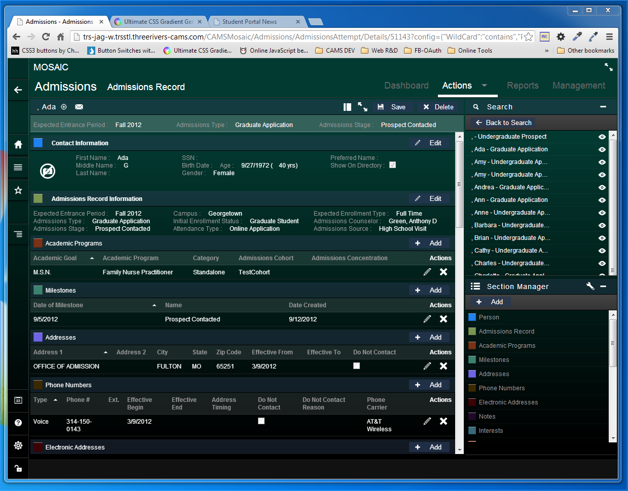Click the blue Contact Information color swatch
Viewport: 628px width, 491px height.
(x=38, y=143)
